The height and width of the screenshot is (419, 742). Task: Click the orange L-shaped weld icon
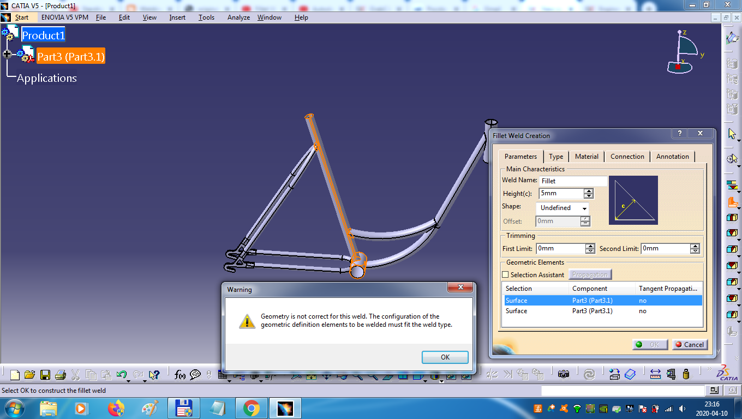(x=732, y=202)
